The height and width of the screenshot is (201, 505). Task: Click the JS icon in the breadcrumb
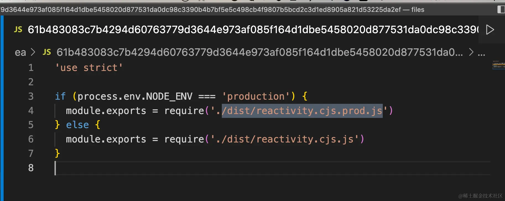(47, 52)
